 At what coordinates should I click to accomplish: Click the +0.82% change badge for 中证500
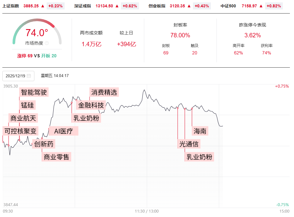click(274, 6)
